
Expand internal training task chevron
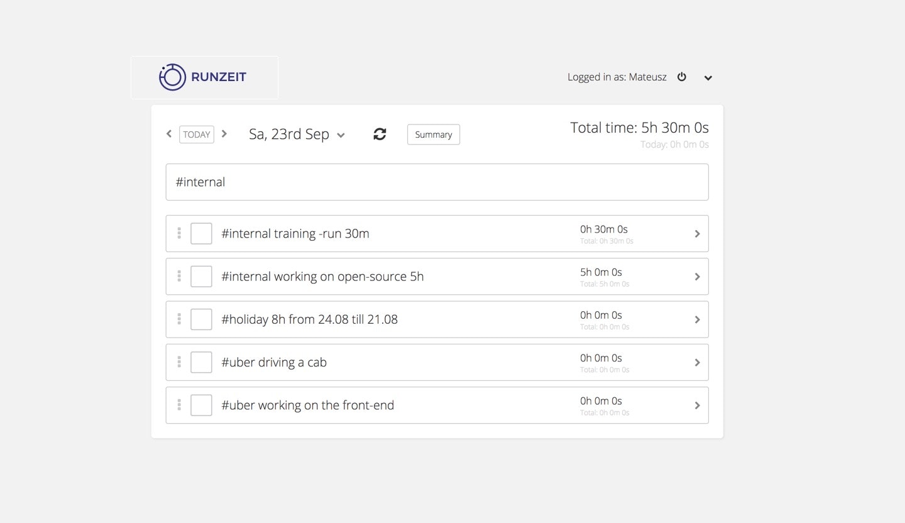coord(697,234)
